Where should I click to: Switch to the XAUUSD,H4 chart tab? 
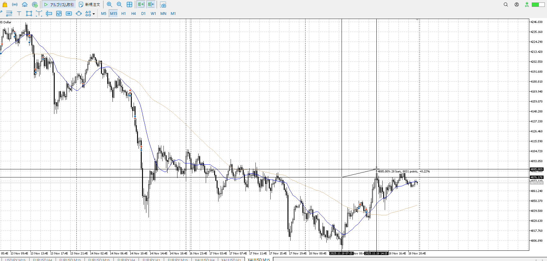(204, 259)
